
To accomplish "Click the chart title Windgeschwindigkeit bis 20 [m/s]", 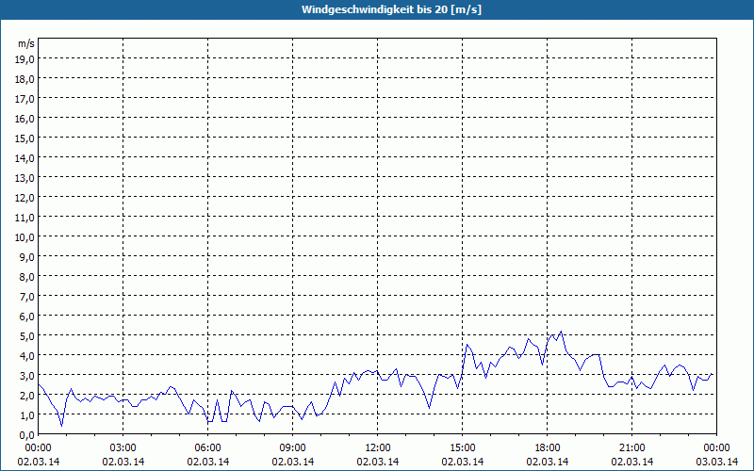I will [x=377, y=9].
